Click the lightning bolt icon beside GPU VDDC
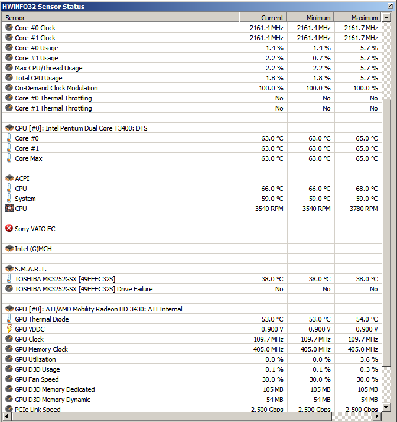 (9, 329)
